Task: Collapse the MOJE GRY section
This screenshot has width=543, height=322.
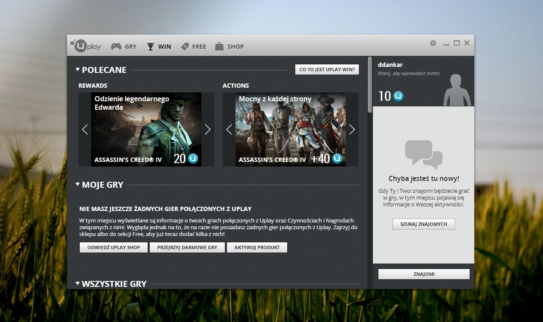Action: click(x=78, y=184)
